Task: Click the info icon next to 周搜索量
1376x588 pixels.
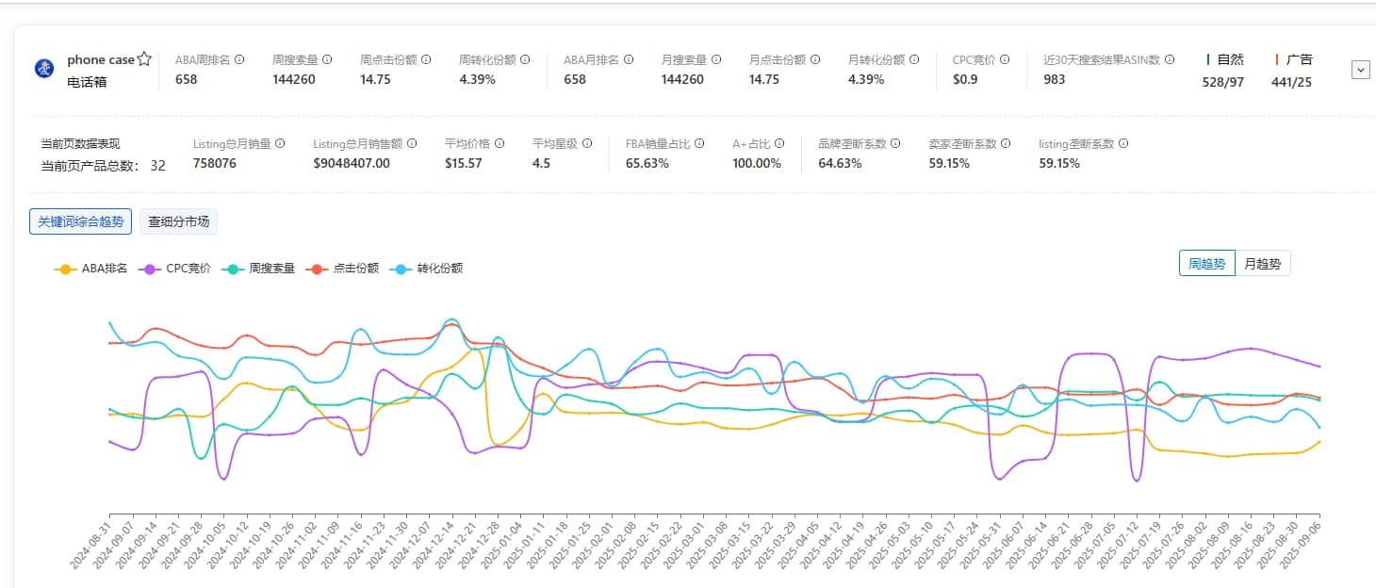Action: point(327,59)
